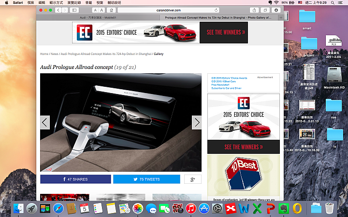This screenshot has width=348, height=217.
Task: Open the Safari menu in menu bar
Action: click(x=18, y=3)
